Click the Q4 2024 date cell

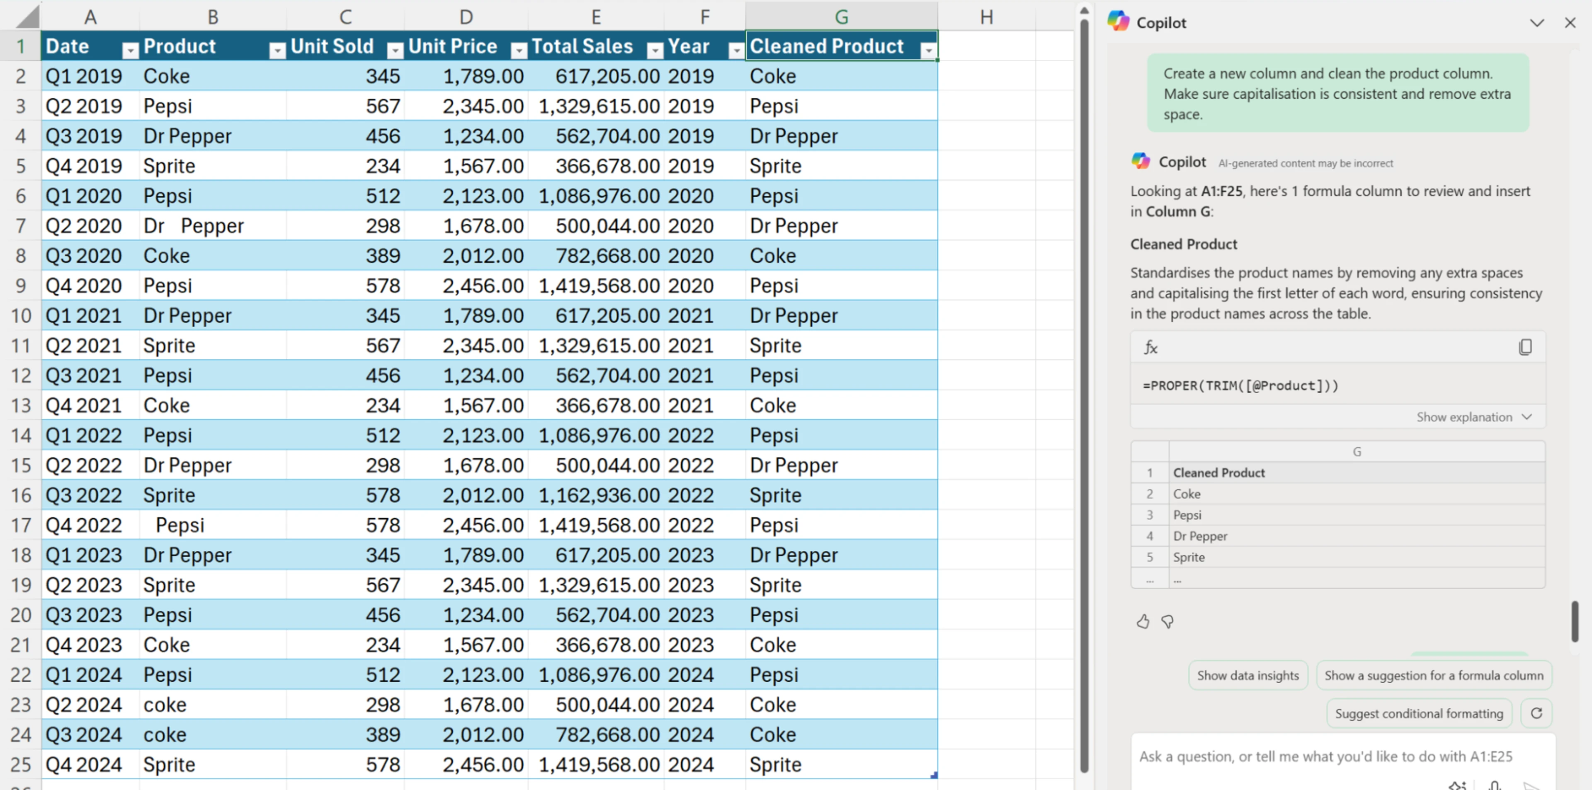click(90, 764)
